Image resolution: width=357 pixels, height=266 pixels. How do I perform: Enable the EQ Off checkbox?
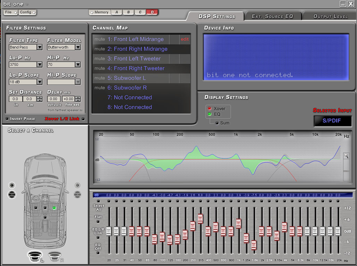coord(98,253)
